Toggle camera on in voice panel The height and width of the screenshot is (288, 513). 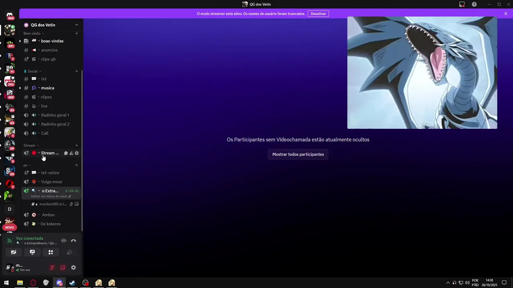(13, 252)
